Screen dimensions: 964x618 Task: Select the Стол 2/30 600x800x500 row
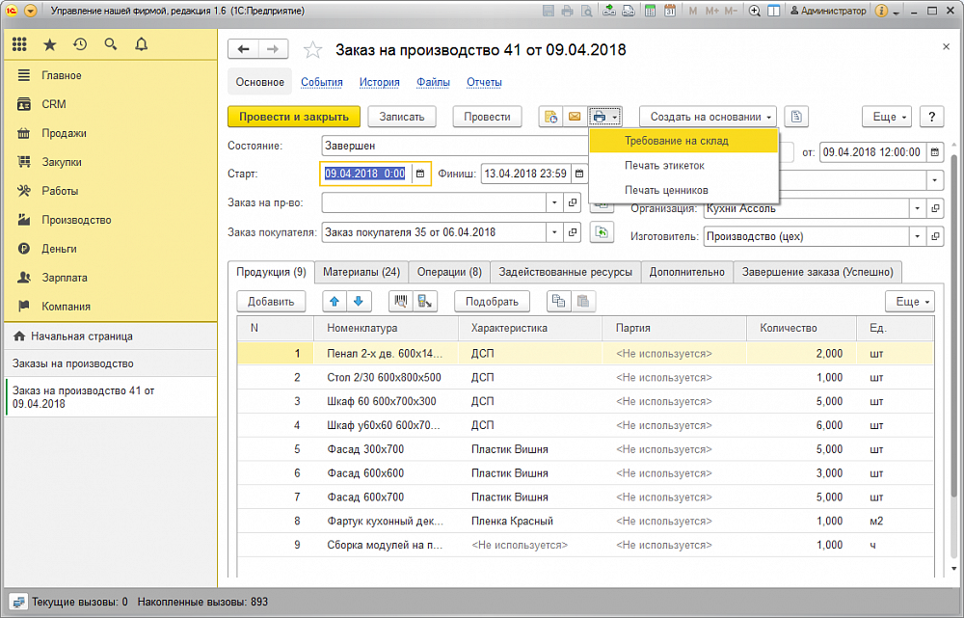(585, 378)
